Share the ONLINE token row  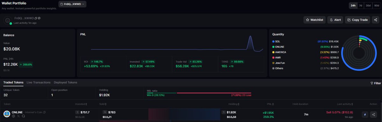point(373,114)
